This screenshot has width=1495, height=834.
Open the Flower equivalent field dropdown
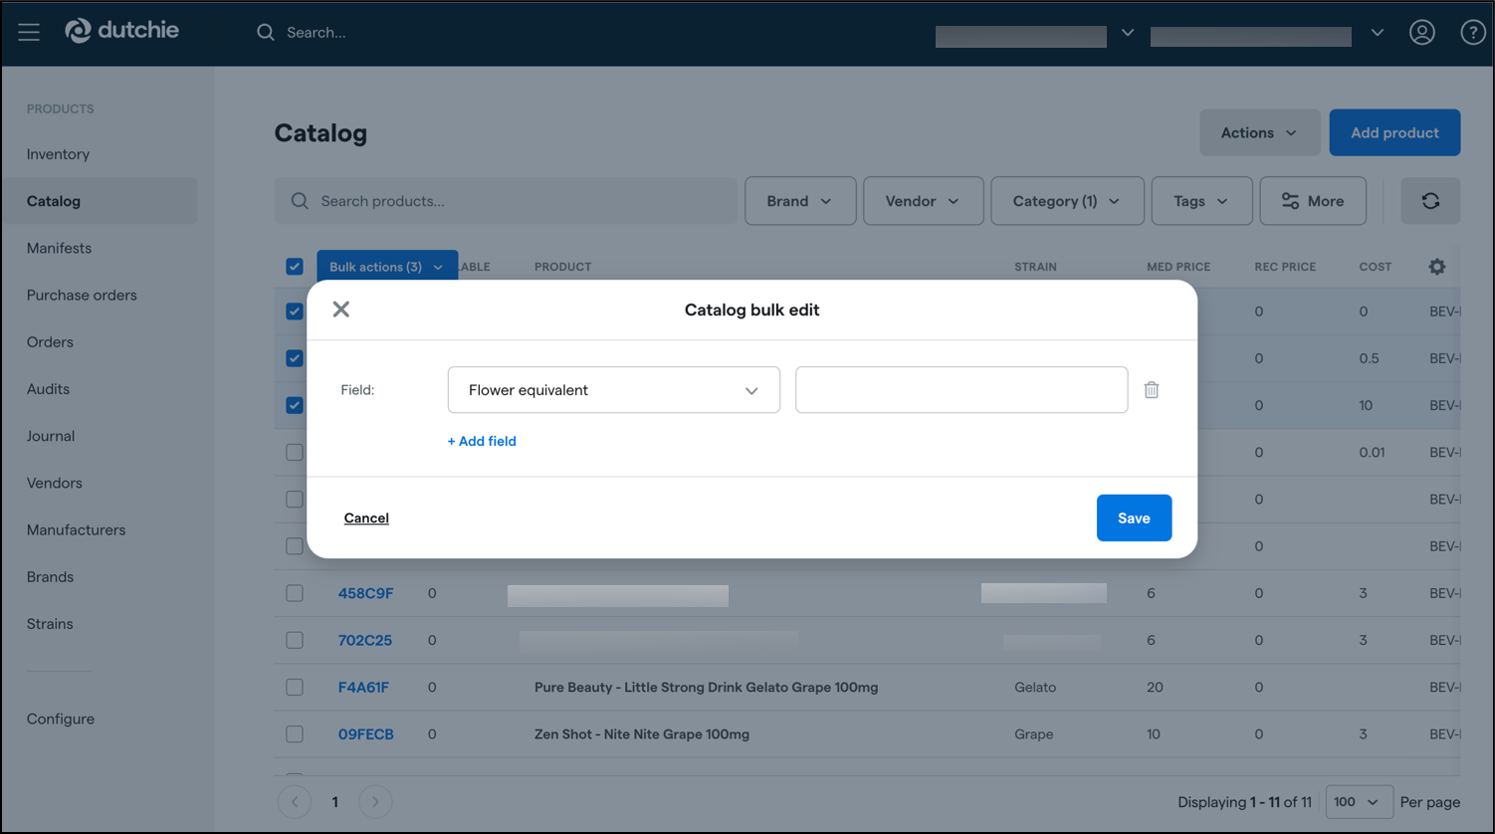(614, 390)
